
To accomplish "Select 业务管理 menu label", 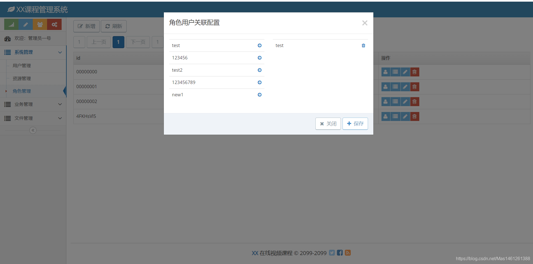I will [x=24, y=104].
